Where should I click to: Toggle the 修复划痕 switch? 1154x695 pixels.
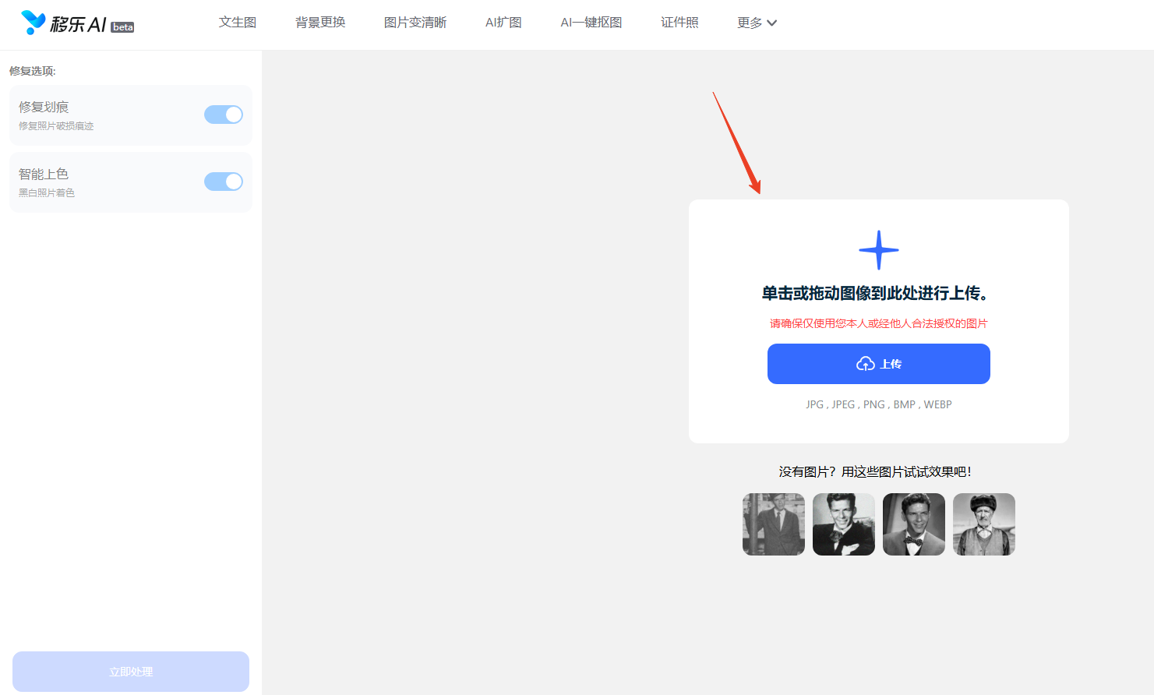point(224,115)
